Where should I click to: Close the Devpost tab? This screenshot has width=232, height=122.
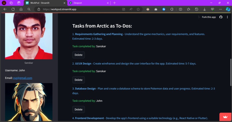pyautogui.click(x=108, y=3)
